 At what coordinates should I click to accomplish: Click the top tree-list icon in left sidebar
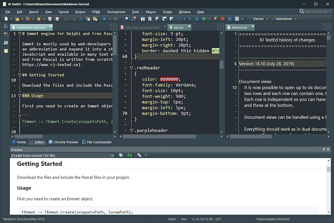pyautogui.click(x=6, y=27)
